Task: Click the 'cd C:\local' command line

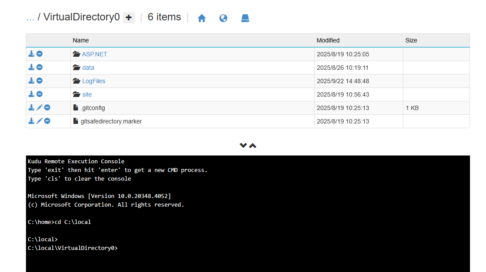Action: tap(73, 222)
